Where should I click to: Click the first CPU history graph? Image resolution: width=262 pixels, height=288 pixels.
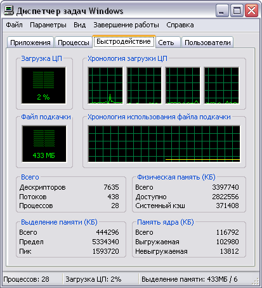pos(105,86)
